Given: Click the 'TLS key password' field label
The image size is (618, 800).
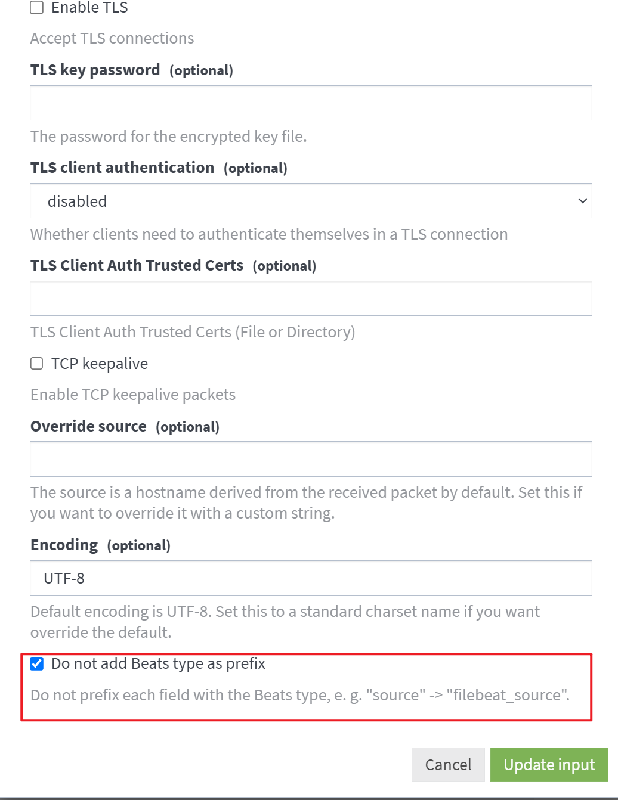Looking at the screenshot, I should 95,70.
